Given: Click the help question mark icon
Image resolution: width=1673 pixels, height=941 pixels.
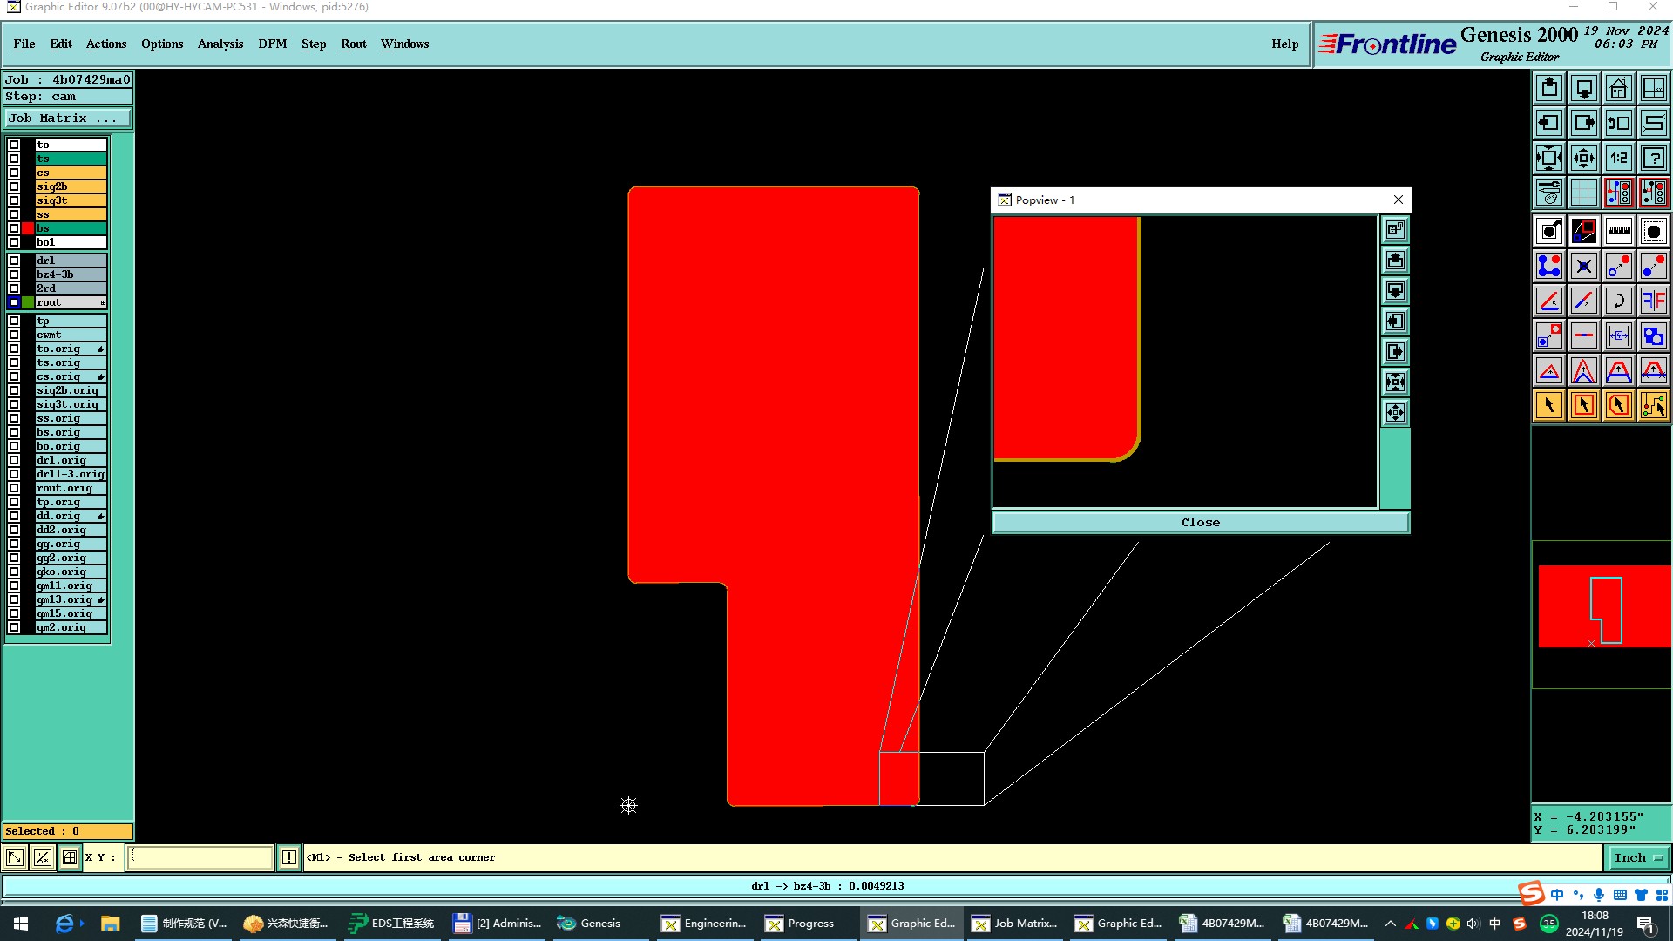Looking at the screenshot, I should [1653, 158].
